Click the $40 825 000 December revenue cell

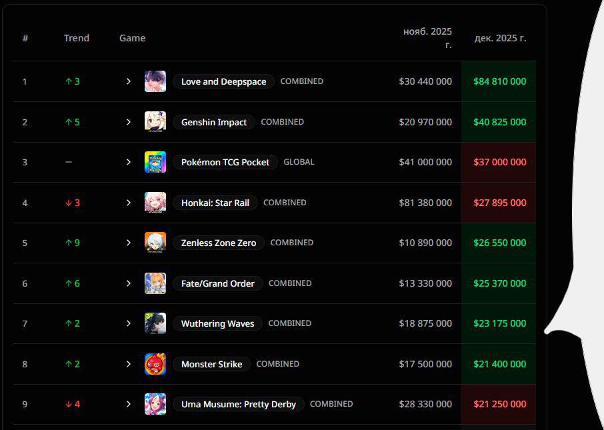[x=499, y=122]
